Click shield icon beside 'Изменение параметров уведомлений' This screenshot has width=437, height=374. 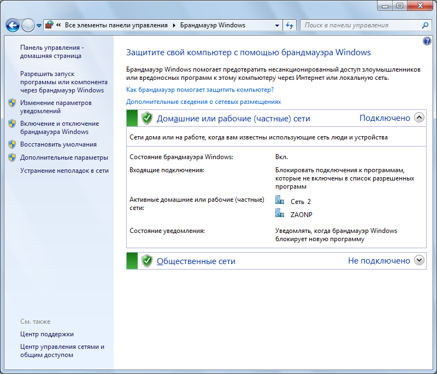point(12,103)
